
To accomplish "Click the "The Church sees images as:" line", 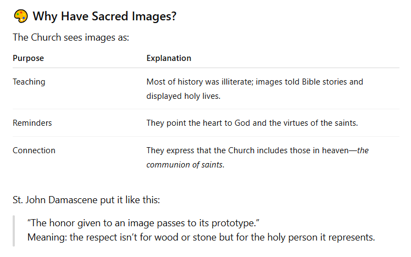I will click(71, 38).
